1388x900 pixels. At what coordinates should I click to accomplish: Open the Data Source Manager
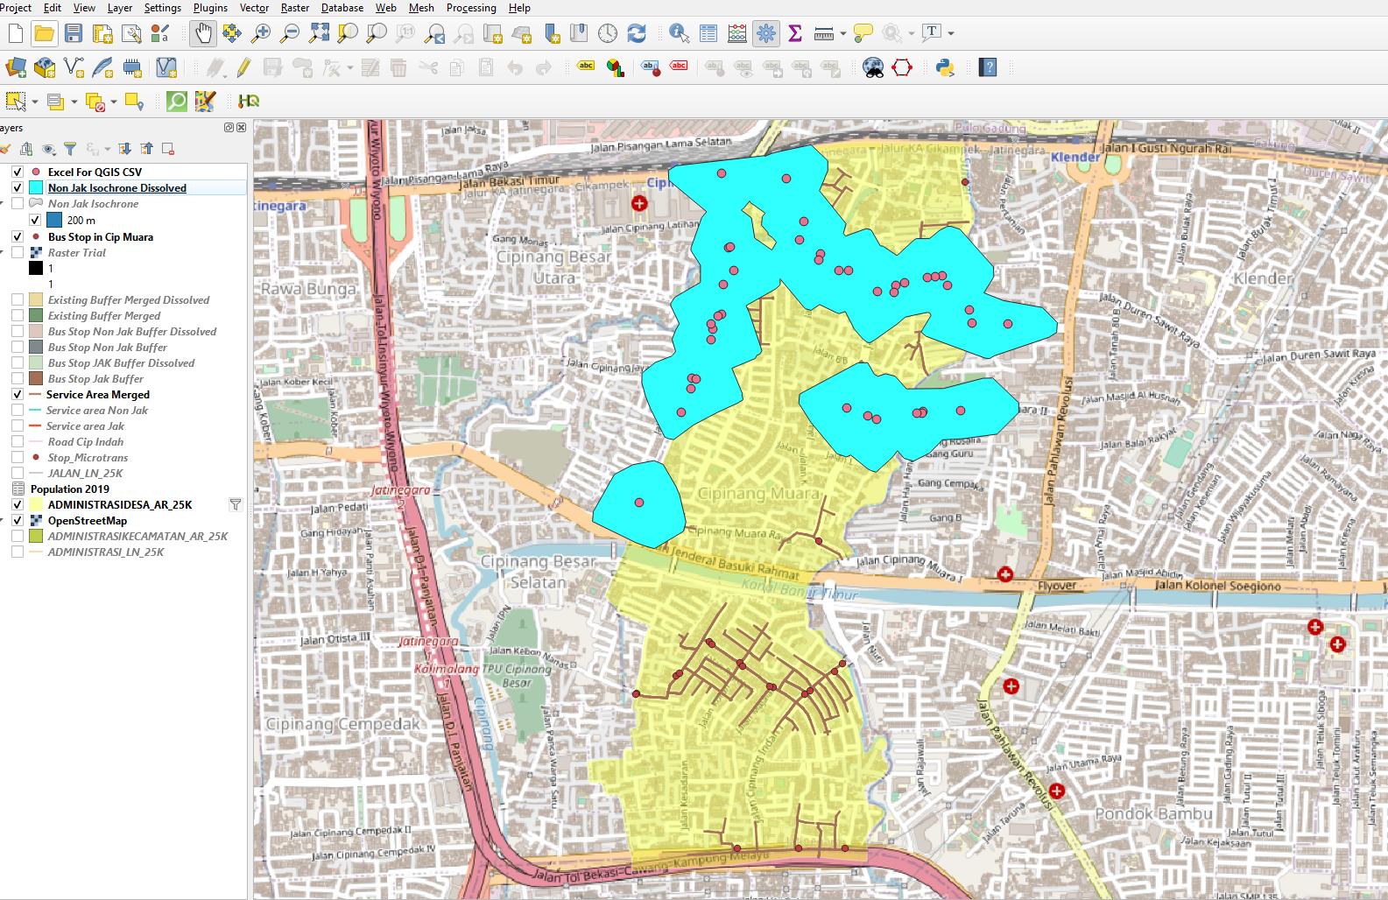click(x=16, y=67)
